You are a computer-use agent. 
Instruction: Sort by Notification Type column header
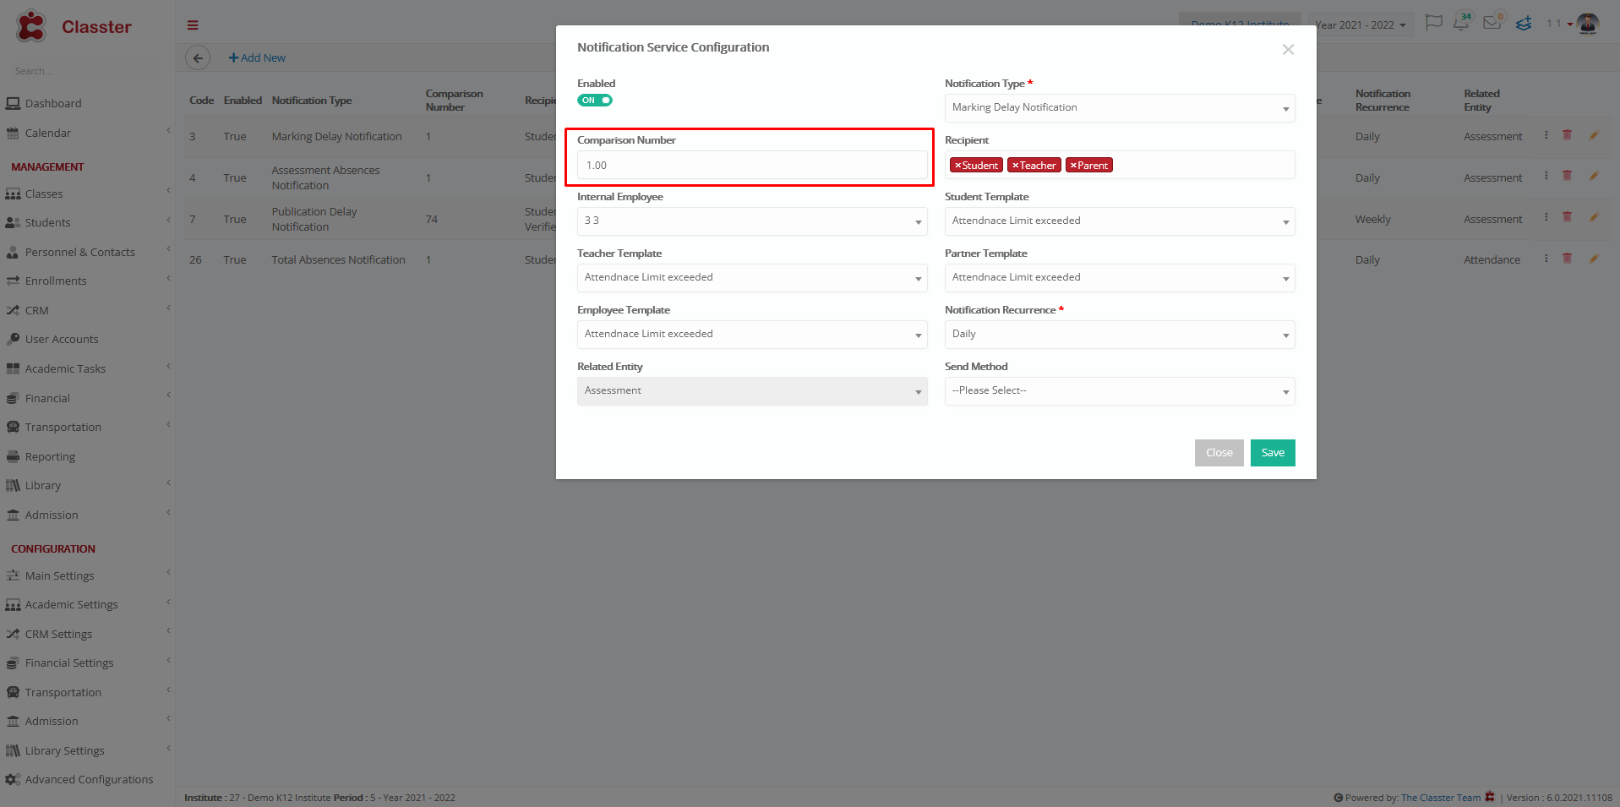312,101
